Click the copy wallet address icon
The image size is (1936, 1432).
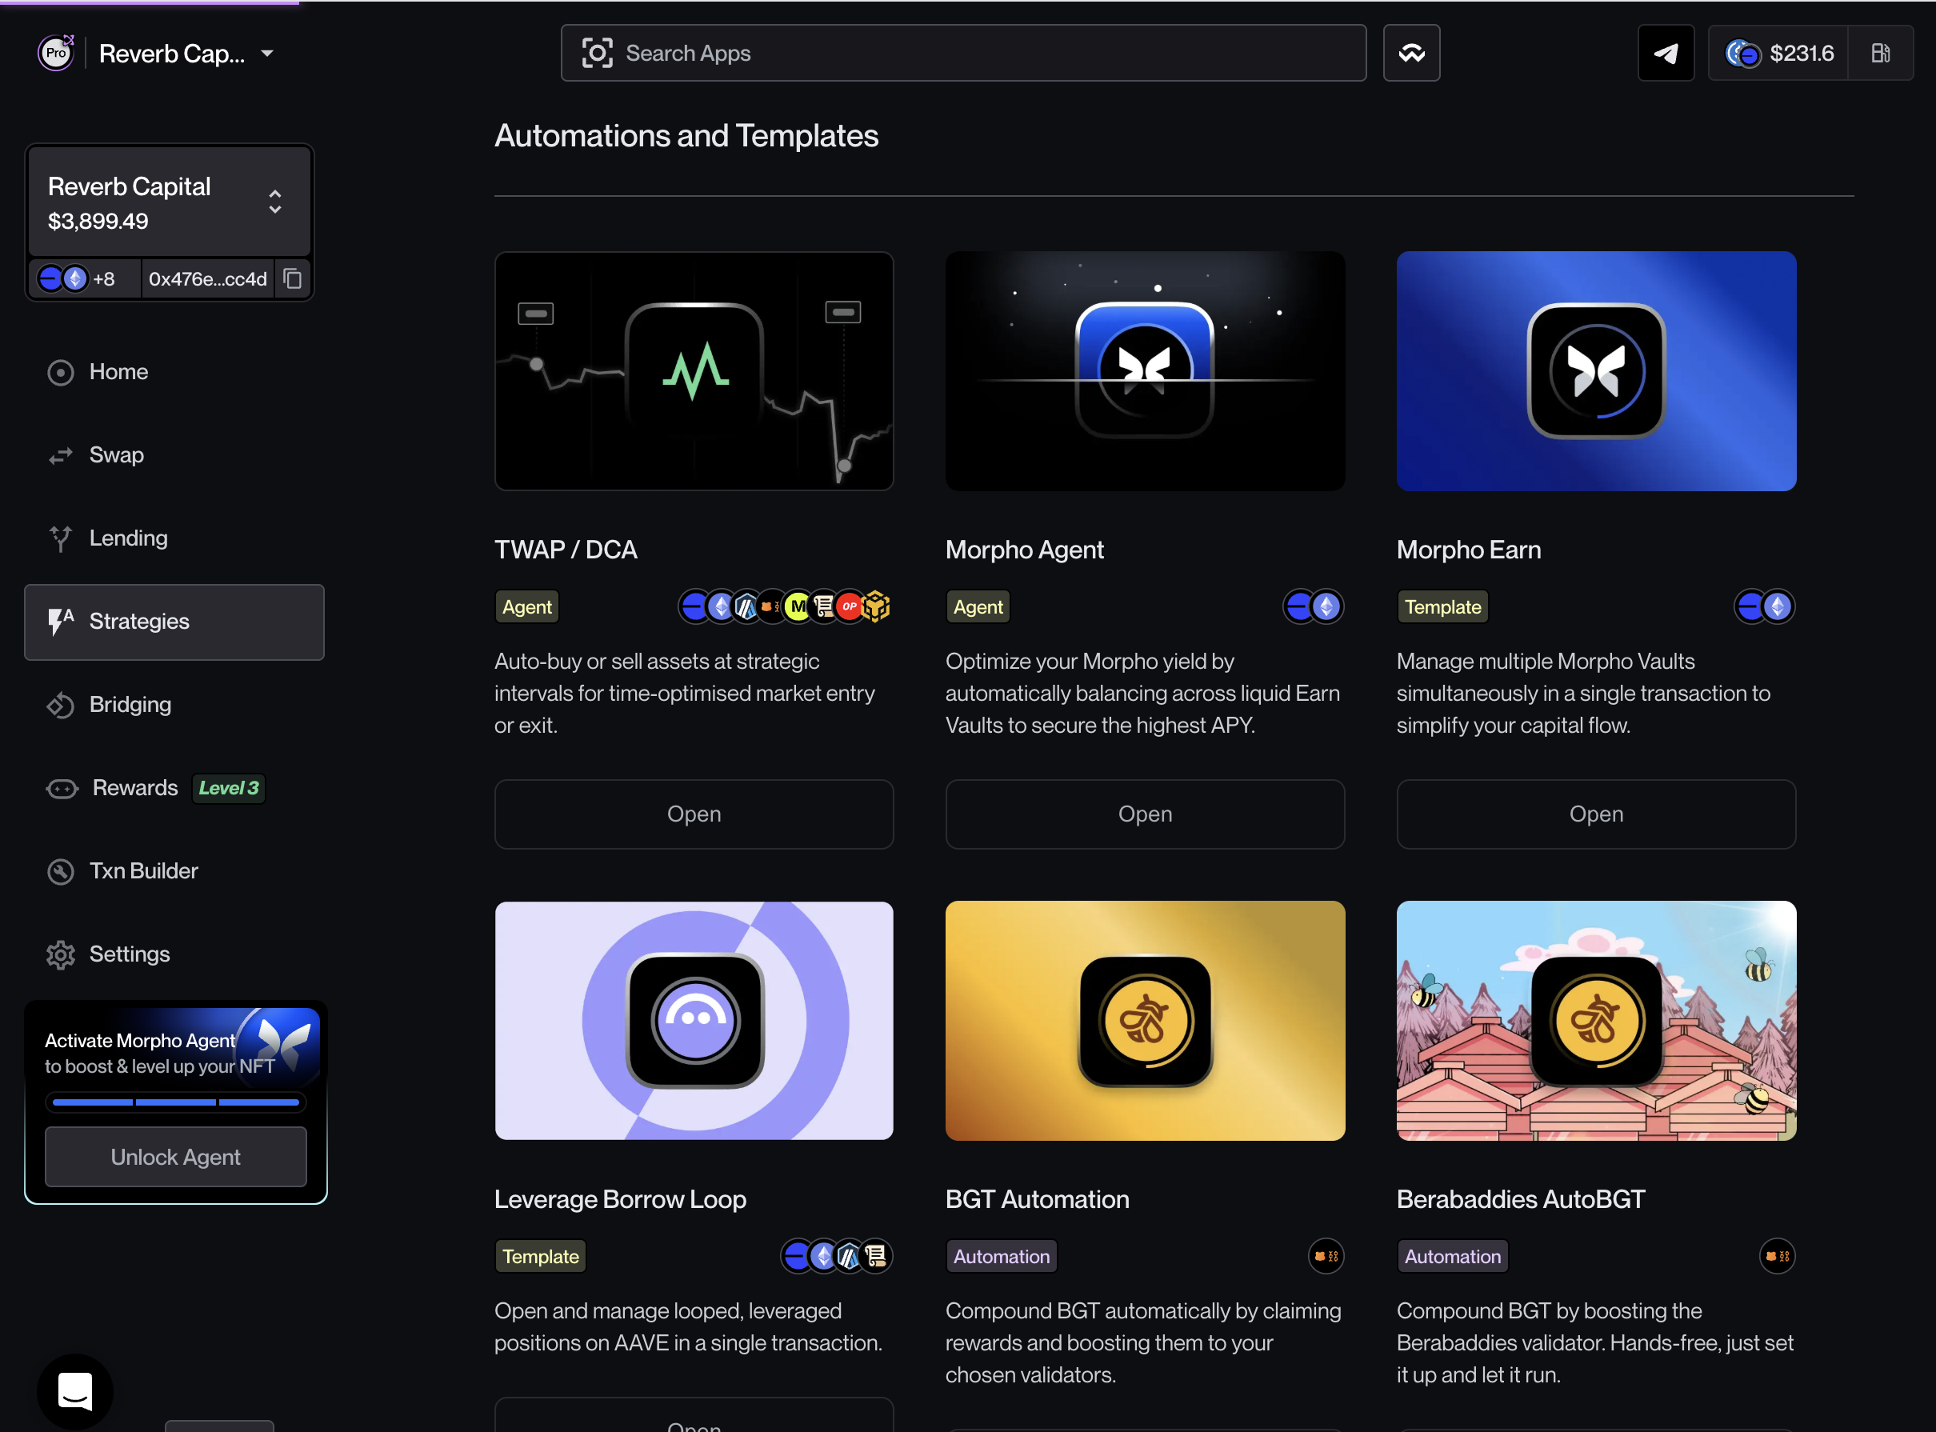click(x=293, y=278)
